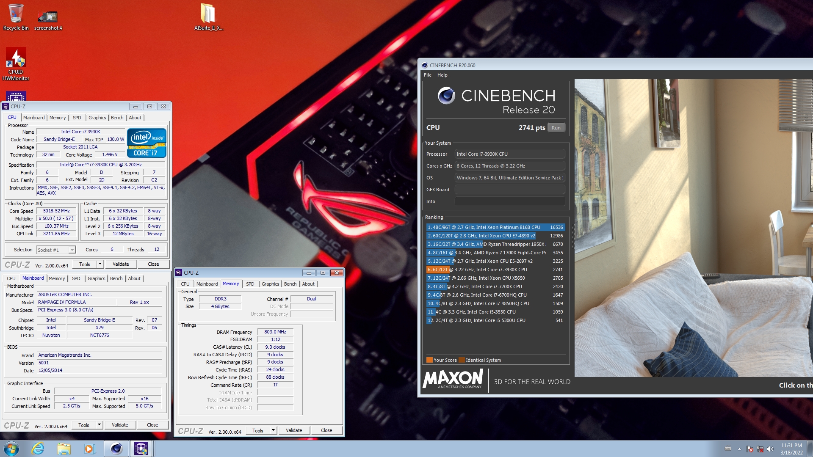Click the Core Speed value 5018.52 MHz
Viewport: 813px width, 457px height.
coord(56,211)
